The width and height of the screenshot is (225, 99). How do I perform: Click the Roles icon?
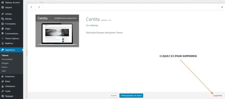coord(2,81)
